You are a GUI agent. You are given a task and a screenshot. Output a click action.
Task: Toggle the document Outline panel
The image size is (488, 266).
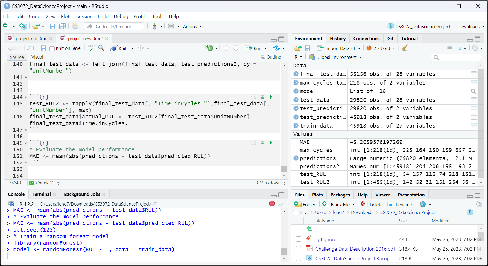pos(271,57)
